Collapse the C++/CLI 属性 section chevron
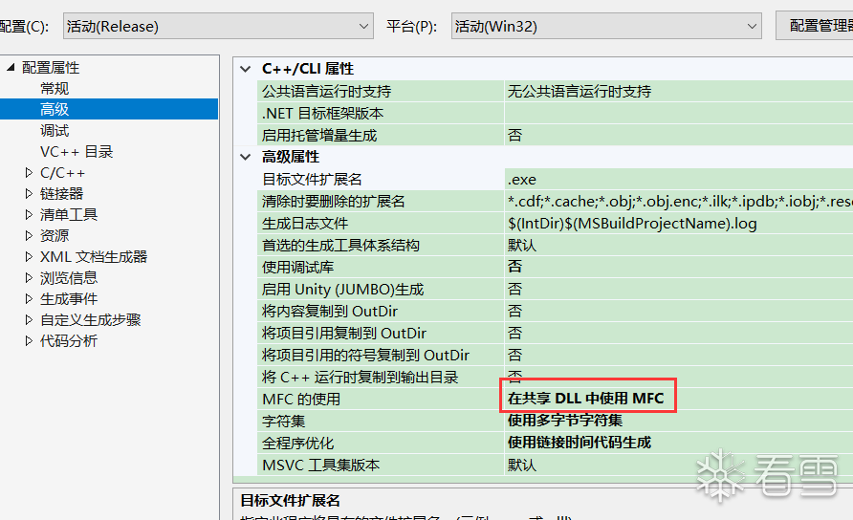This screenshot has width=853, height=520. coord(246,69)
